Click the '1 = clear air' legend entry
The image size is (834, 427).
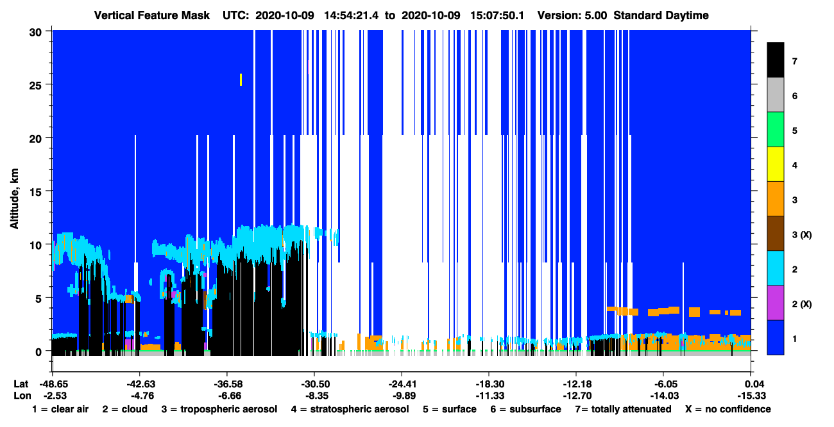tap(60, 409)
